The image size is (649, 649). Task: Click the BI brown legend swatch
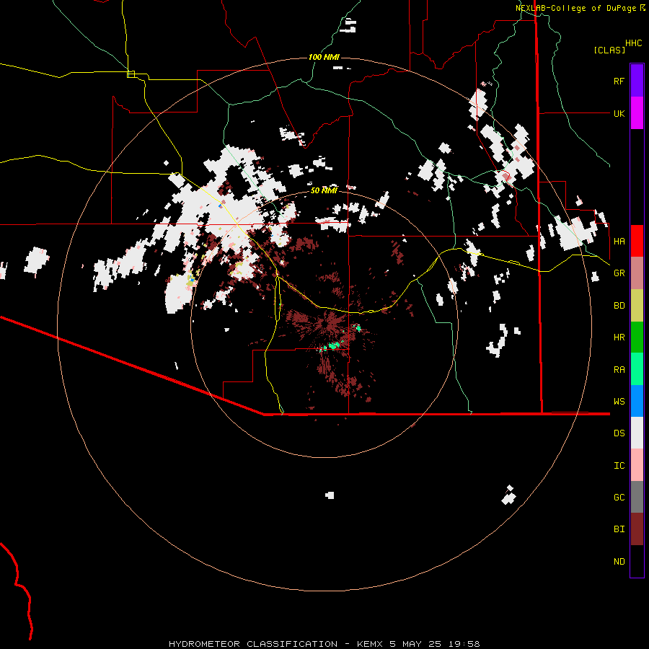click(x=637, y=529)
